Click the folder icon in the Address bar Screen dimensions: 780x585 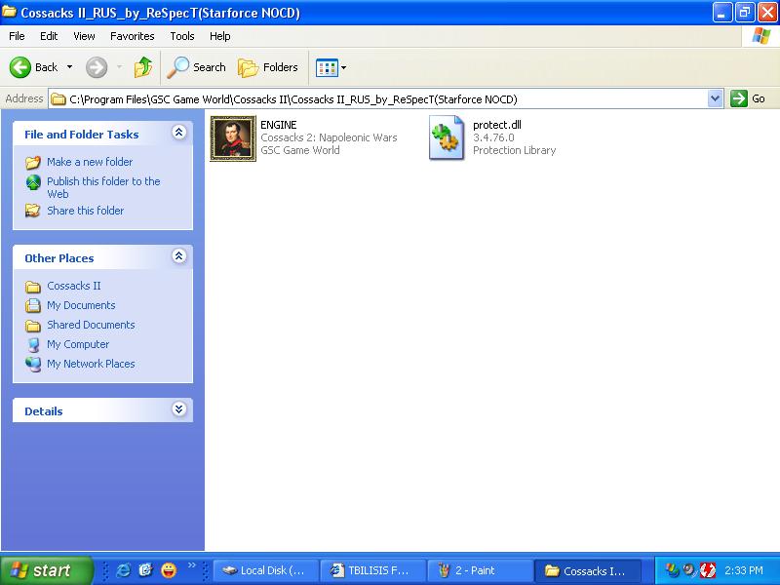pos(58,99)
